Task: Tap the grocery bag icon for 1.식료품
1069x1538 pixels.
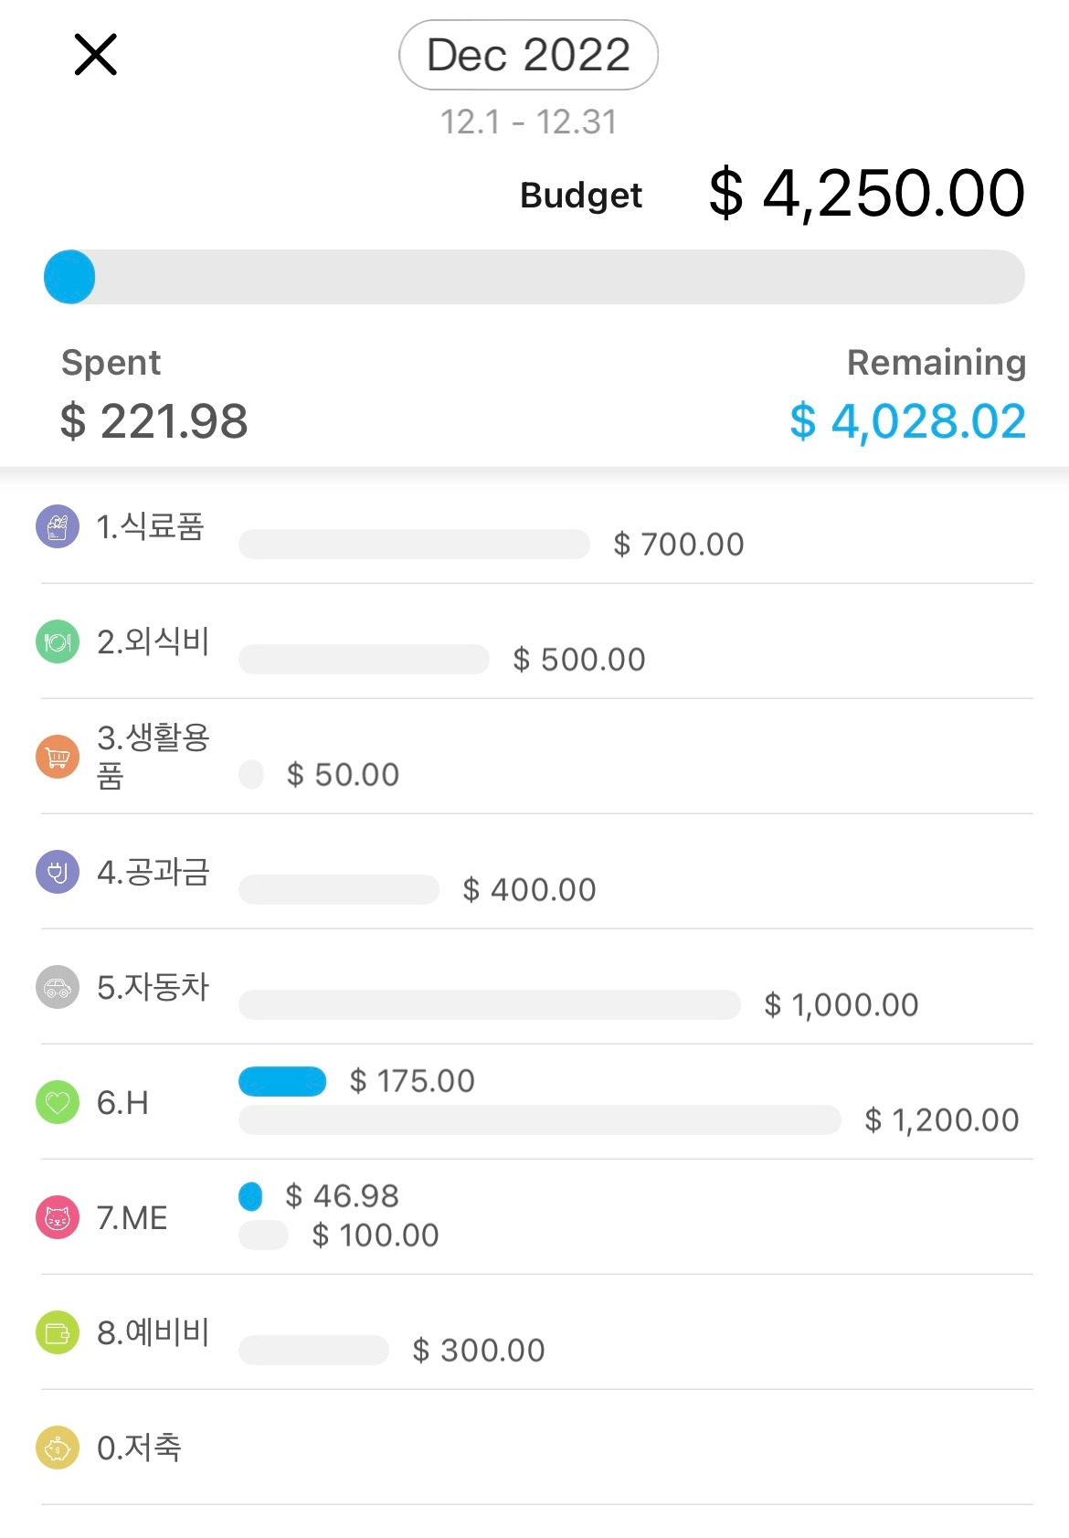Action: pyautogui.click(x=58, y=527)
